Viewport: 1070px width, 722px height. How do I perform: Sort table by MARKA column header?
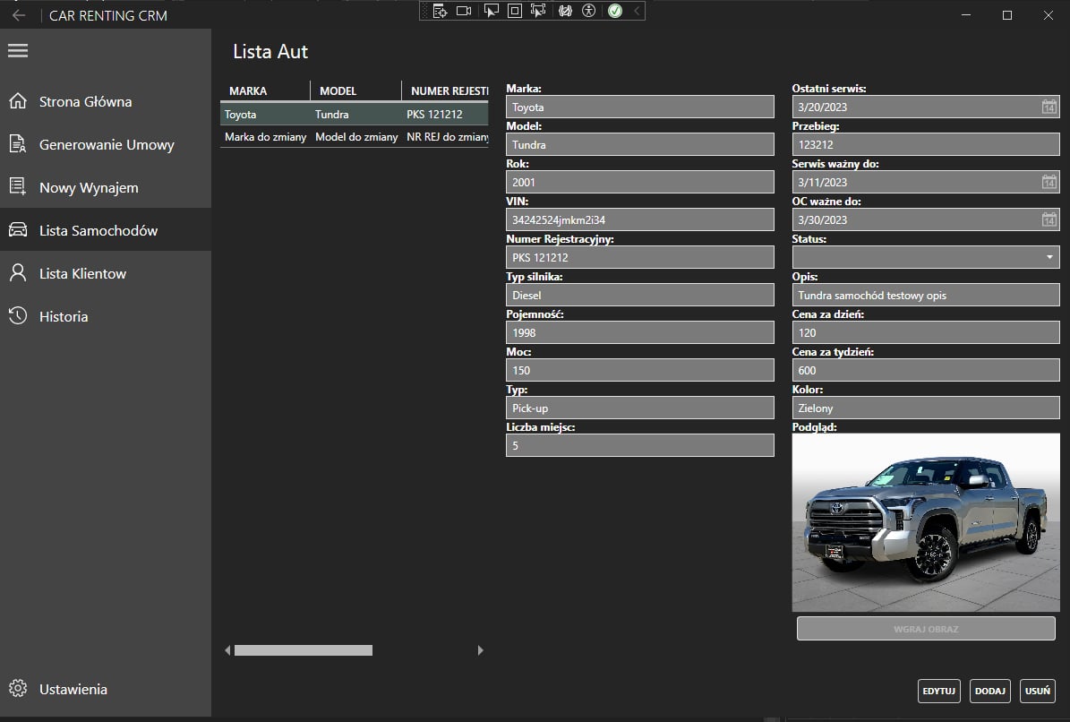click(265, 90)
